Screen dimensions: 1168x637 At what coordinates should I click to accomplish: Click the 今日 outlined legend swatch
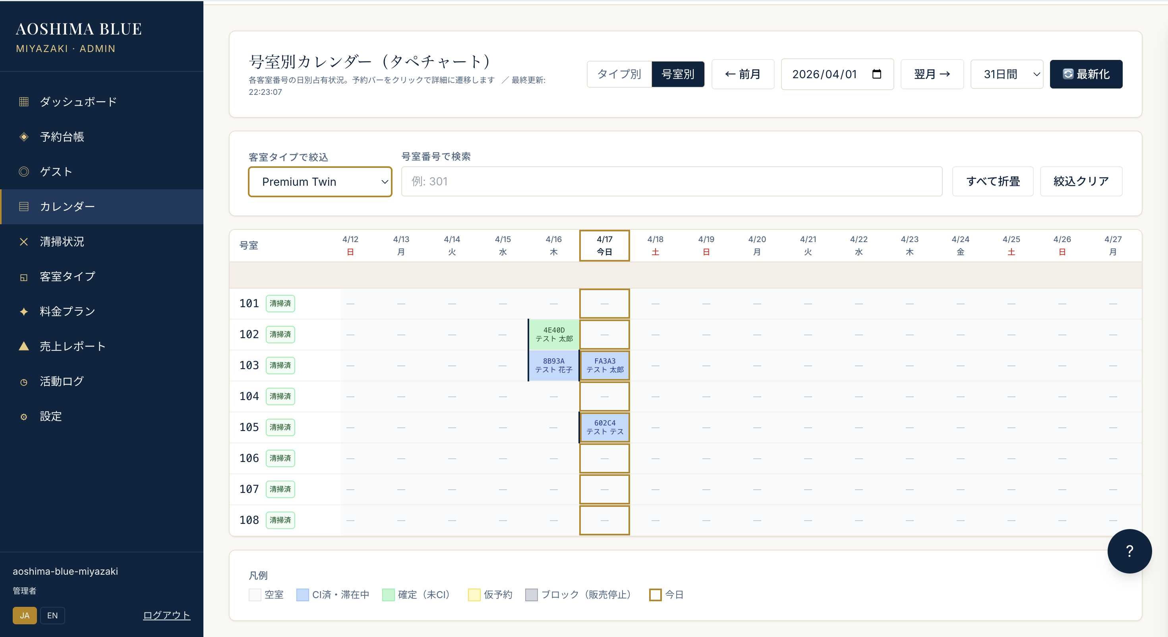(x=655, y=595)
